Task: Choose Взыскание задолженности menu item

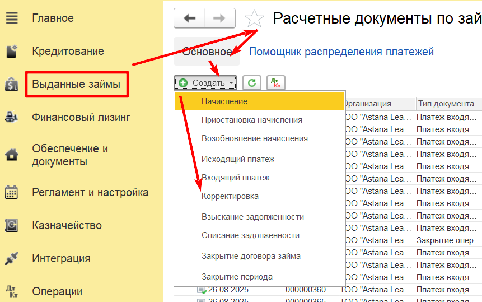Action: click(x=260, y=217)
